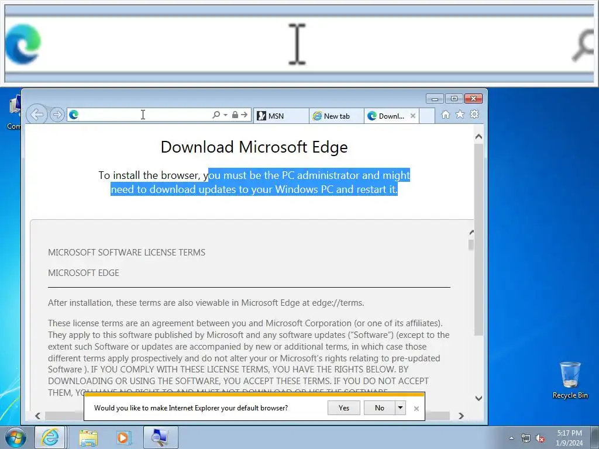Open Windows Explorer folder taskbar icon

[89, 437]
